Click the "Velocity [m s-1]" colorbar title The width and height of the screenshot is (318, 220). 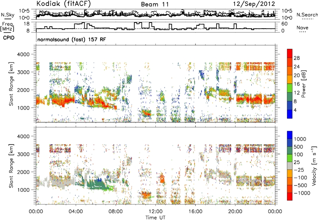[314, 166]
